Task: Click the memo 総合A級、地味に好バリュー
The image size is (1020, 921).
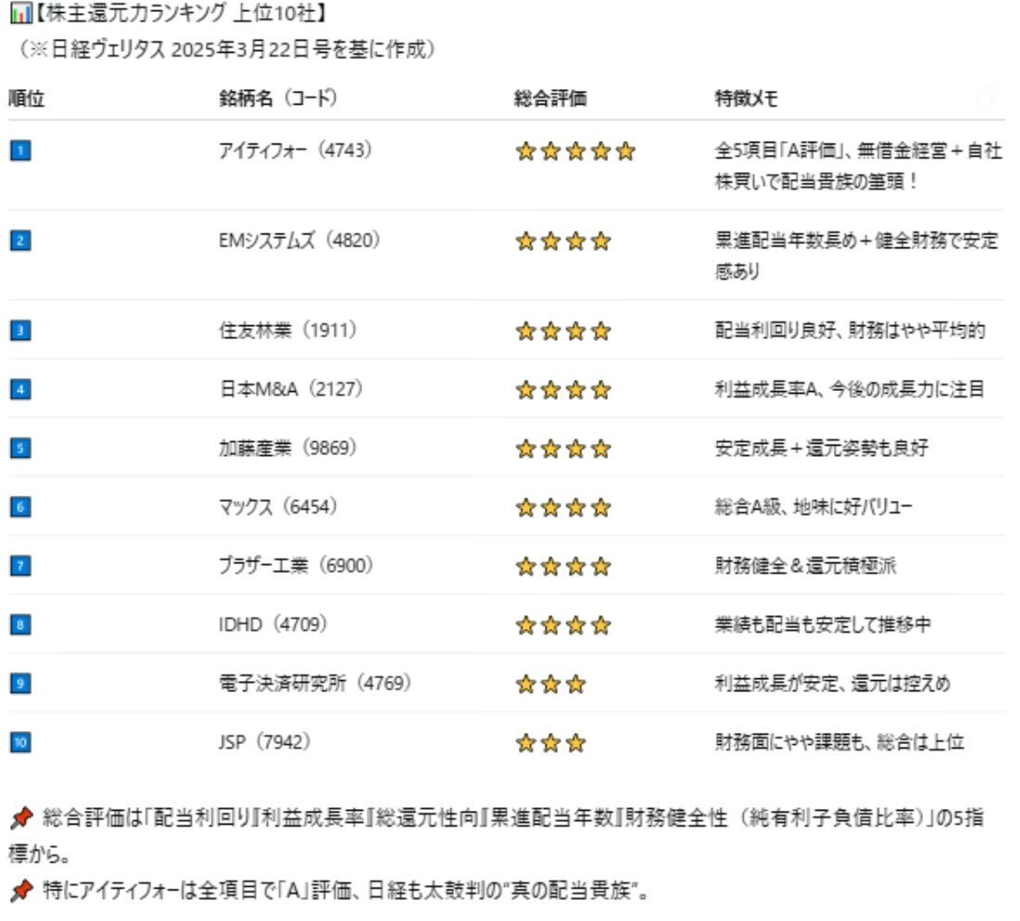Action: (813, 506)
